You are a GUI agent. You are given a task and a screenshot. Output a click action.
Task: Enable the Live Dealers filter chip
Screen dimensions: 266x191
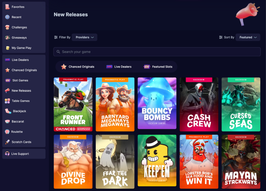(119, 67)
